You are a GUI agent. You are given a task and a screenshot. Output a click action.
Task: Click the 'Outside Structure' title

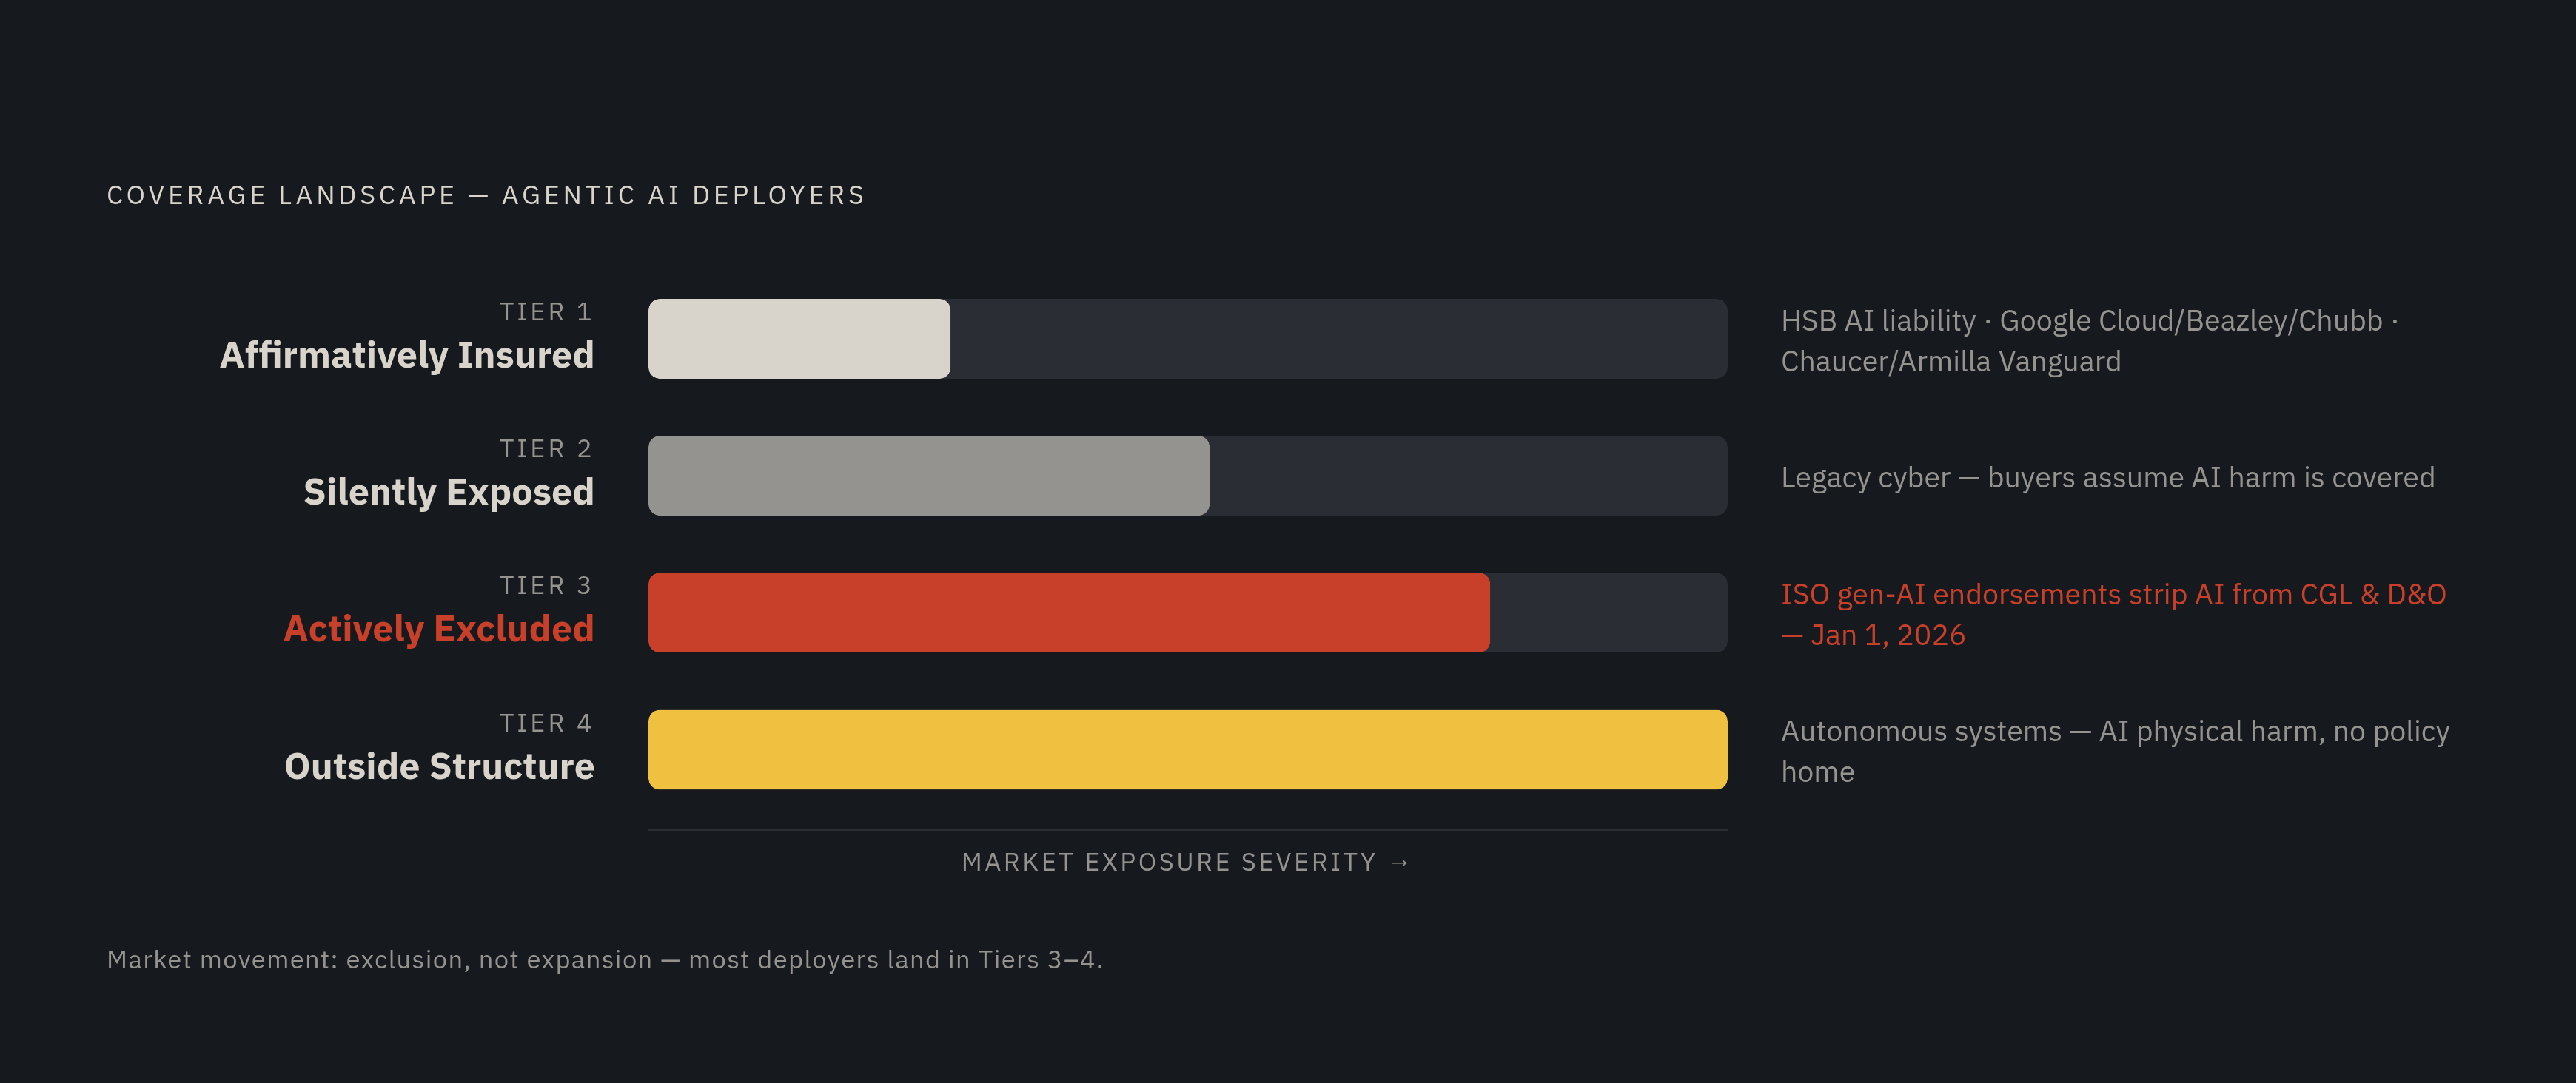point(440,766)
